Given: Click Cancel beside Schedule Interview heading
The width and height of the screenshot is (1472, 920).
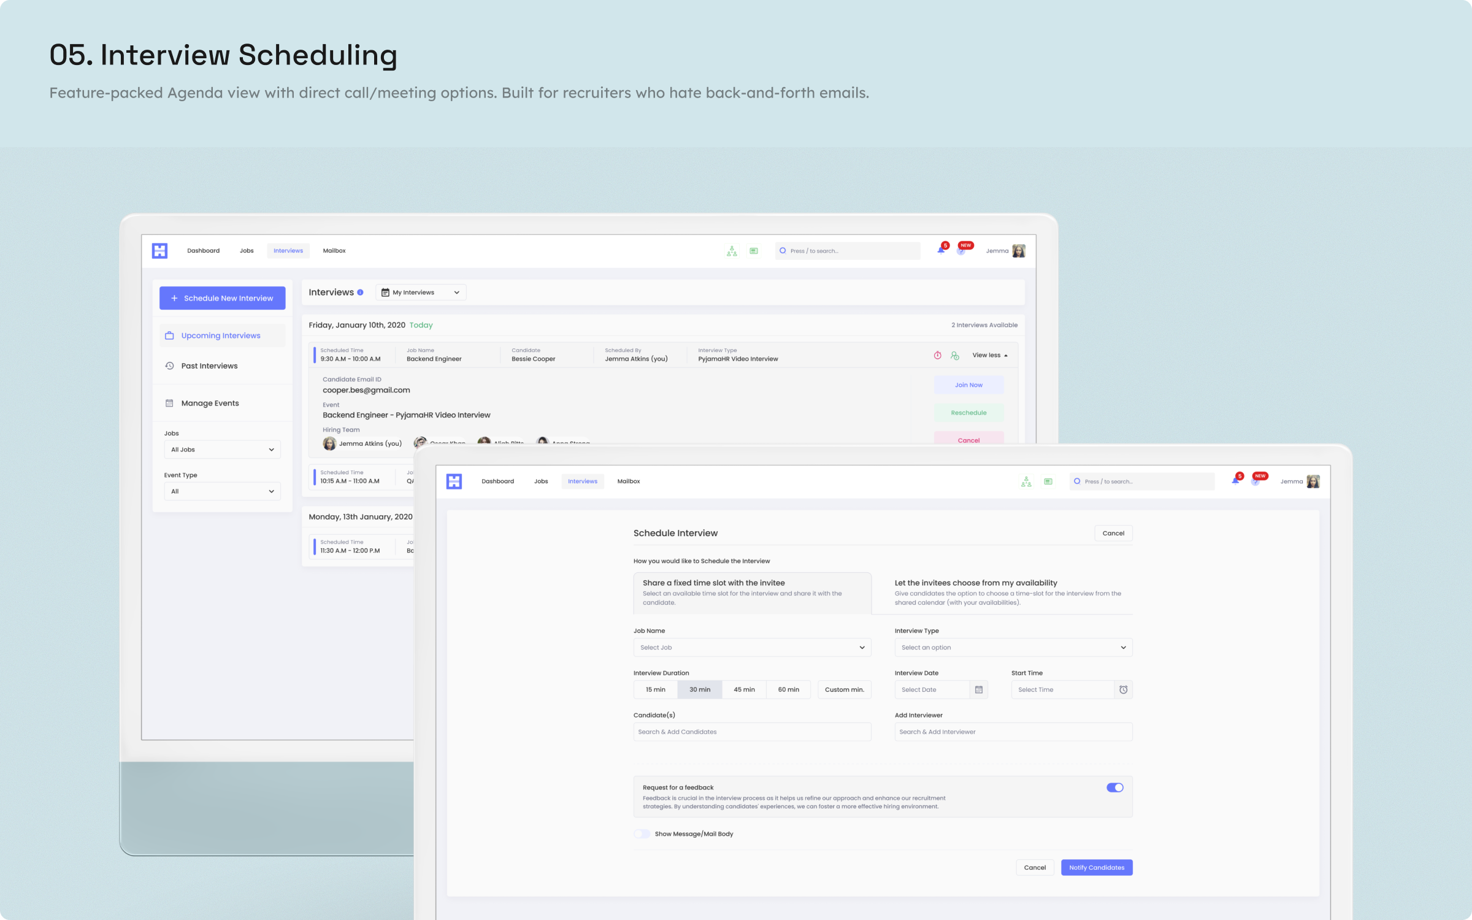Looking at the screenshot, I should [1113, 533].
